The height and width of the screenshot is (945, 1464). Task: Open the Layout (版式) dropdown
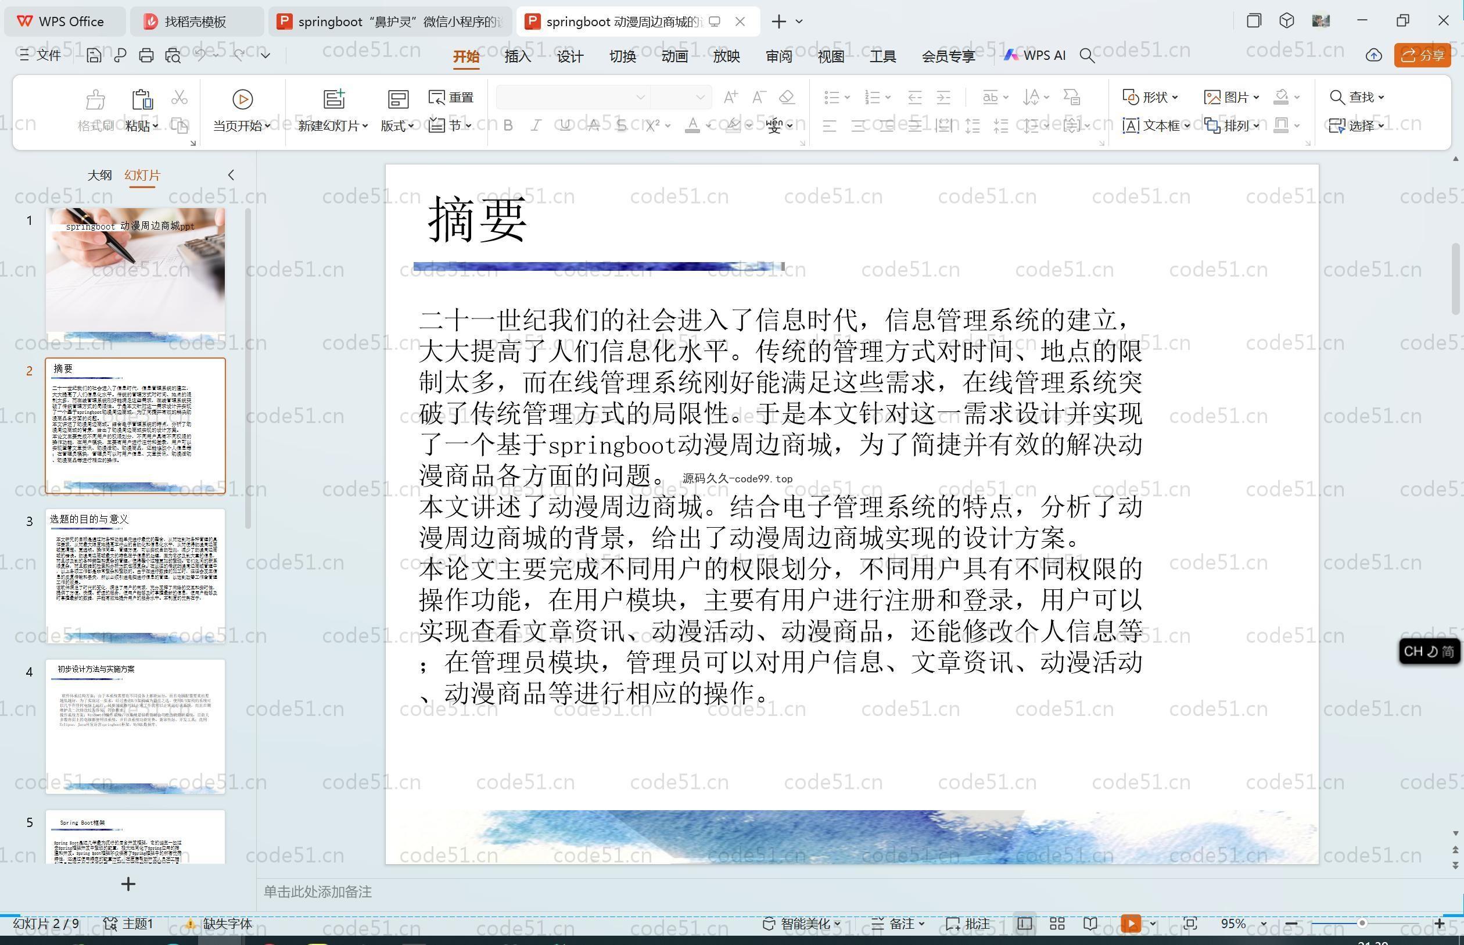click(397, 126)
